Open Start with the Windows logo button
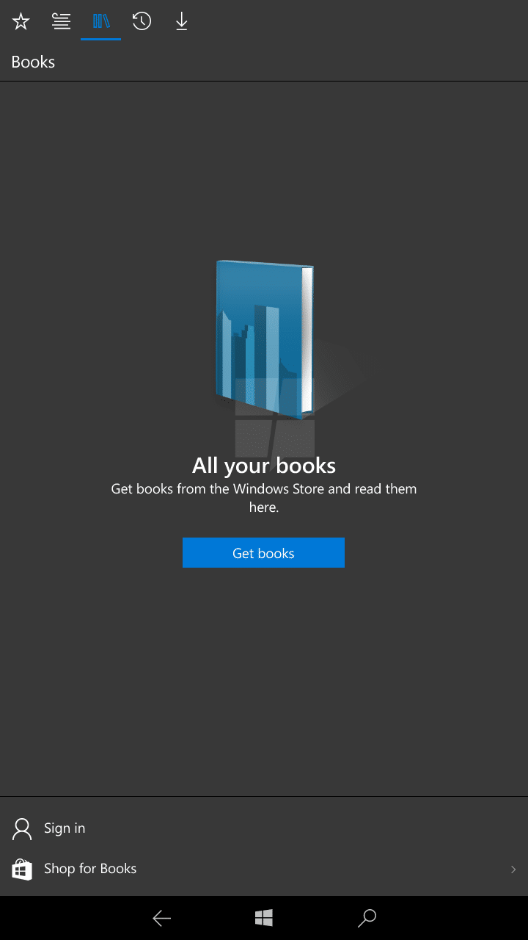The image size is (528, 940). [x=264, y=917]
